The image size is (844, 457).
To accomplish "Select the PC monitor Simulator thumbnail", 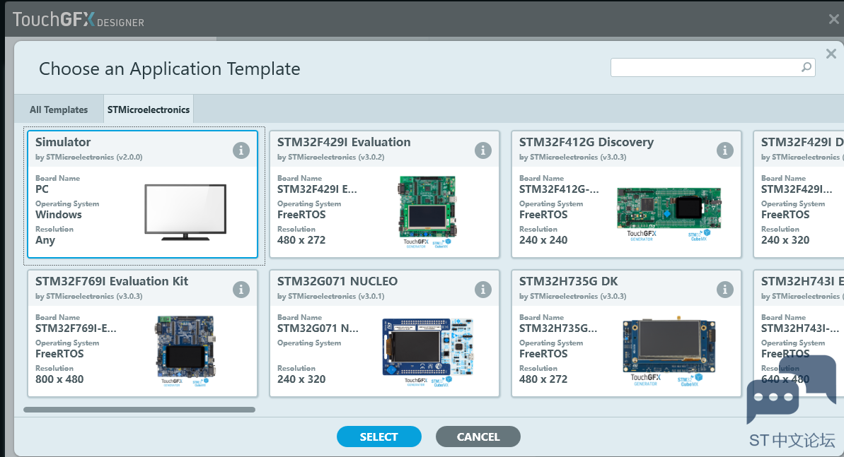I will point(185,213).
